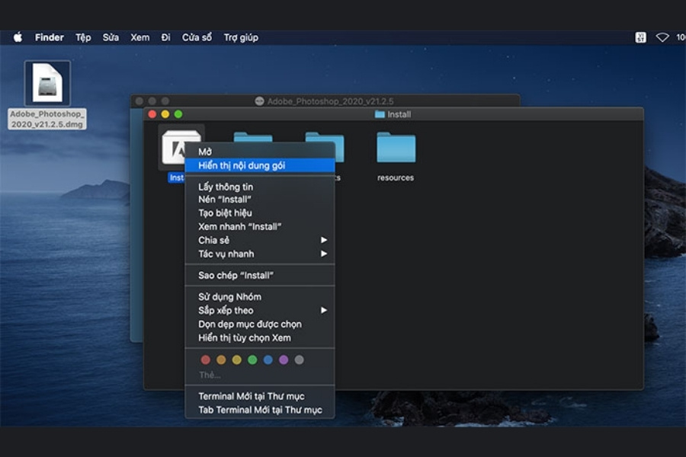Apply the red tag color
Screen dimensions: 686x457
click(x=206, y=360)
